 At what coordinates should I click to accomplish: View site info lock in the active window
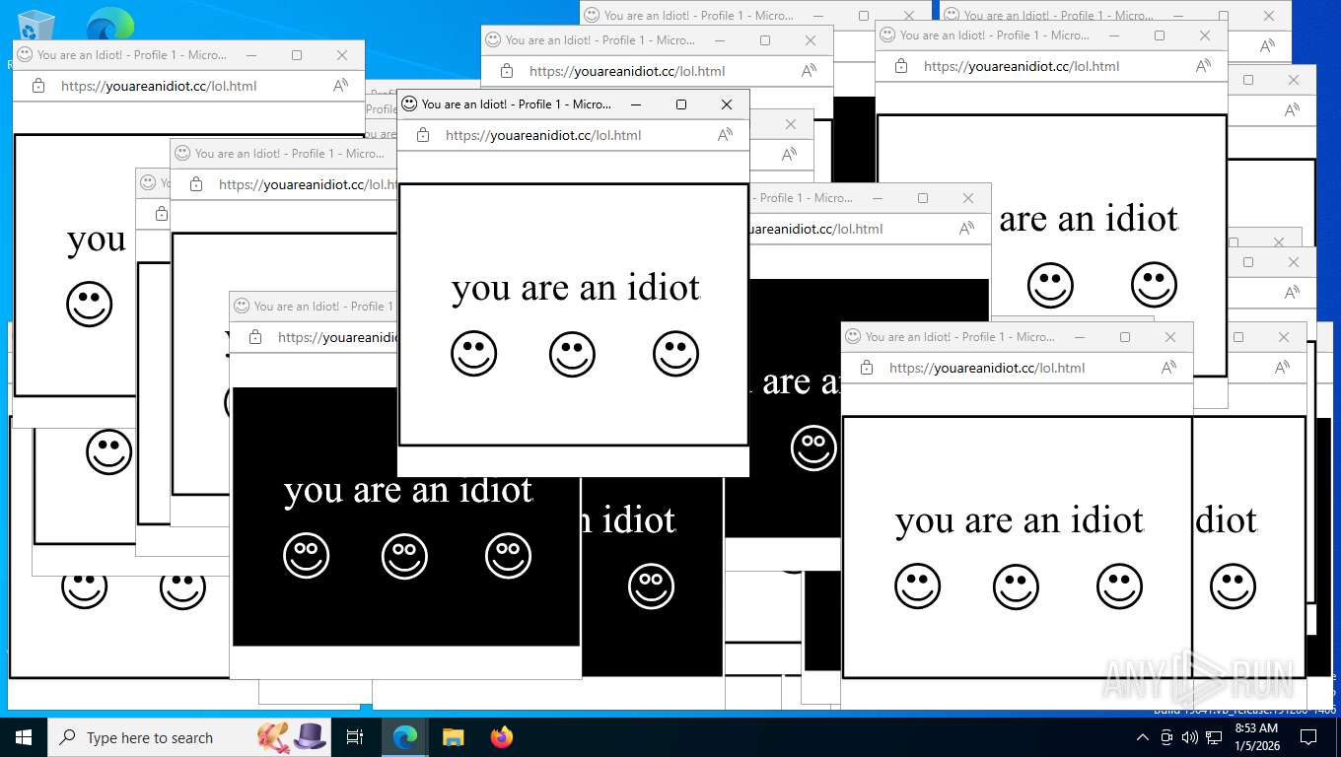coord(423,135)
